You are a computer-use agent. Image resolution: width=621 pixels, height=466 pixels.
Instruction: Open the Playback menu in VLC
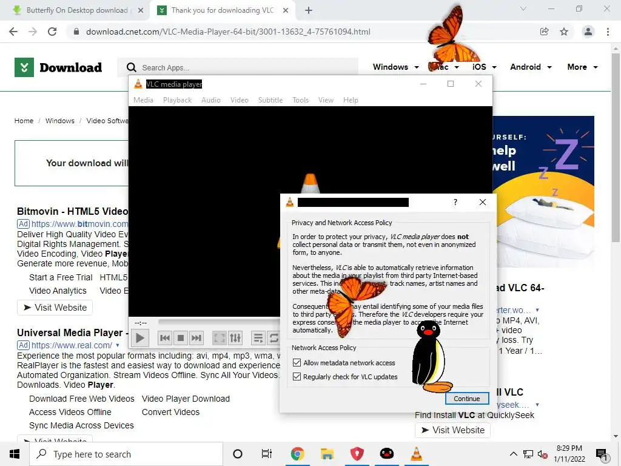click(x=178, y=100)
